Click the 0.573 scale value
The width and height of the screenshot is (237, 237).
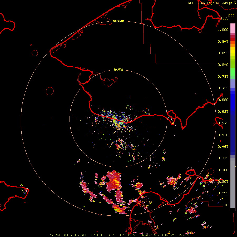(x=223, y=123)
